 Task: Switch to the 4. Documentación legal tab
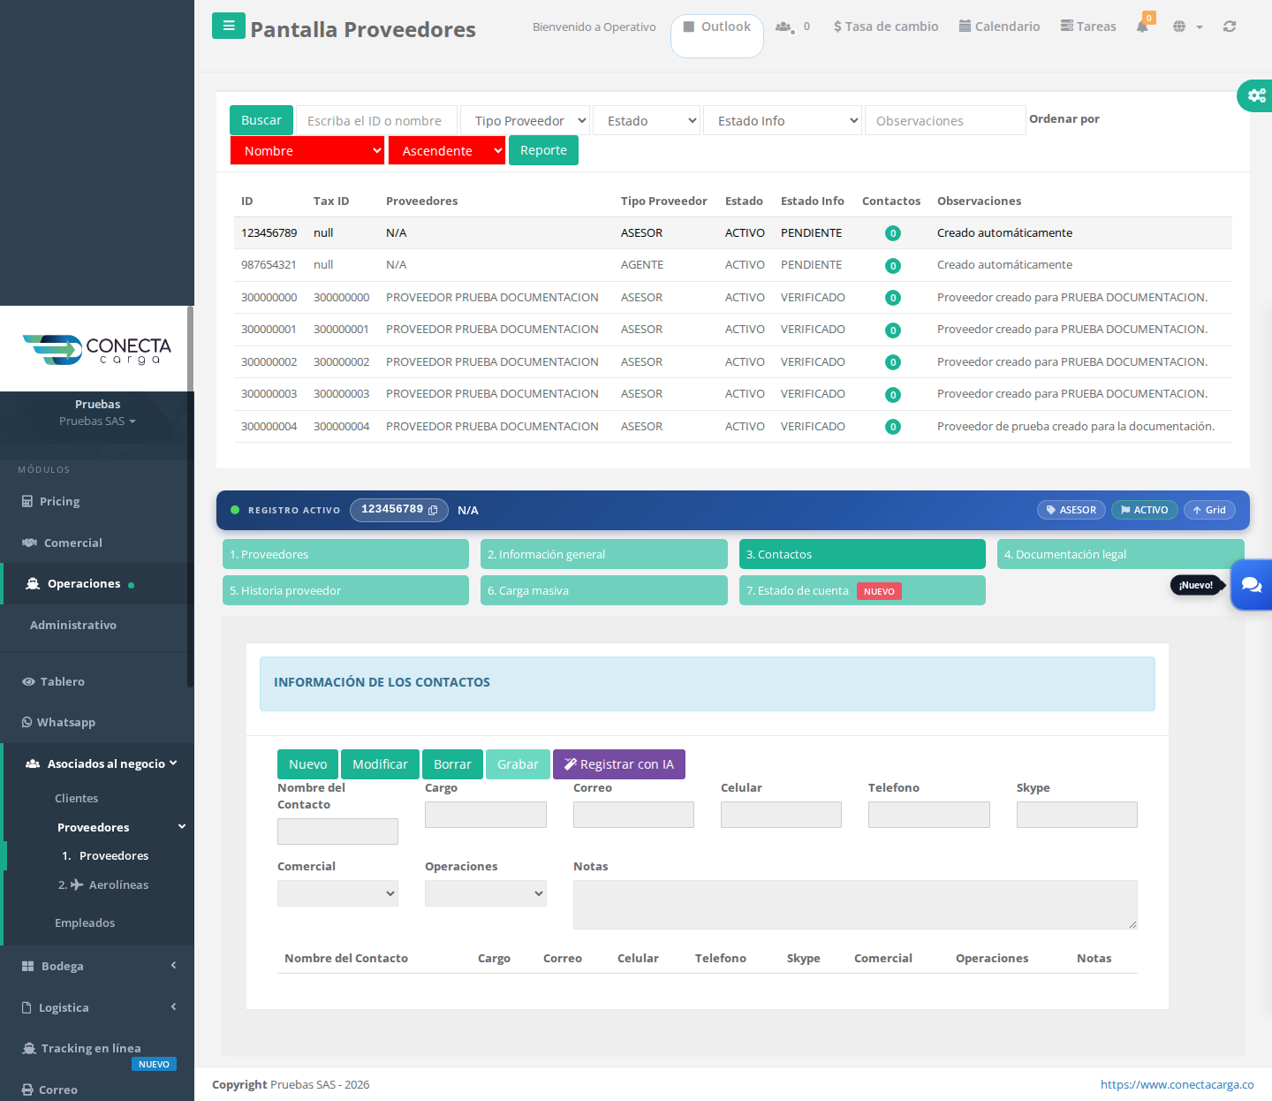pyautogui.click(x=1121, y=554)
